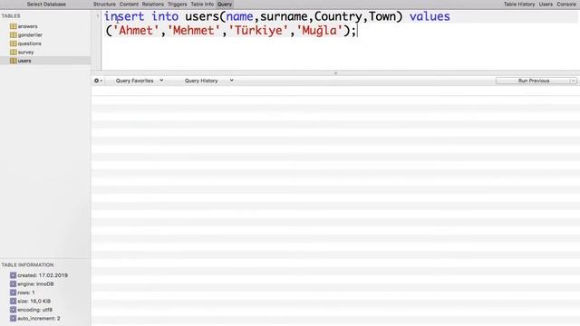Image resolution: width=580 pixels, height=326 pixels.
Task: Click the answers table icon
Action: point(14,26)
